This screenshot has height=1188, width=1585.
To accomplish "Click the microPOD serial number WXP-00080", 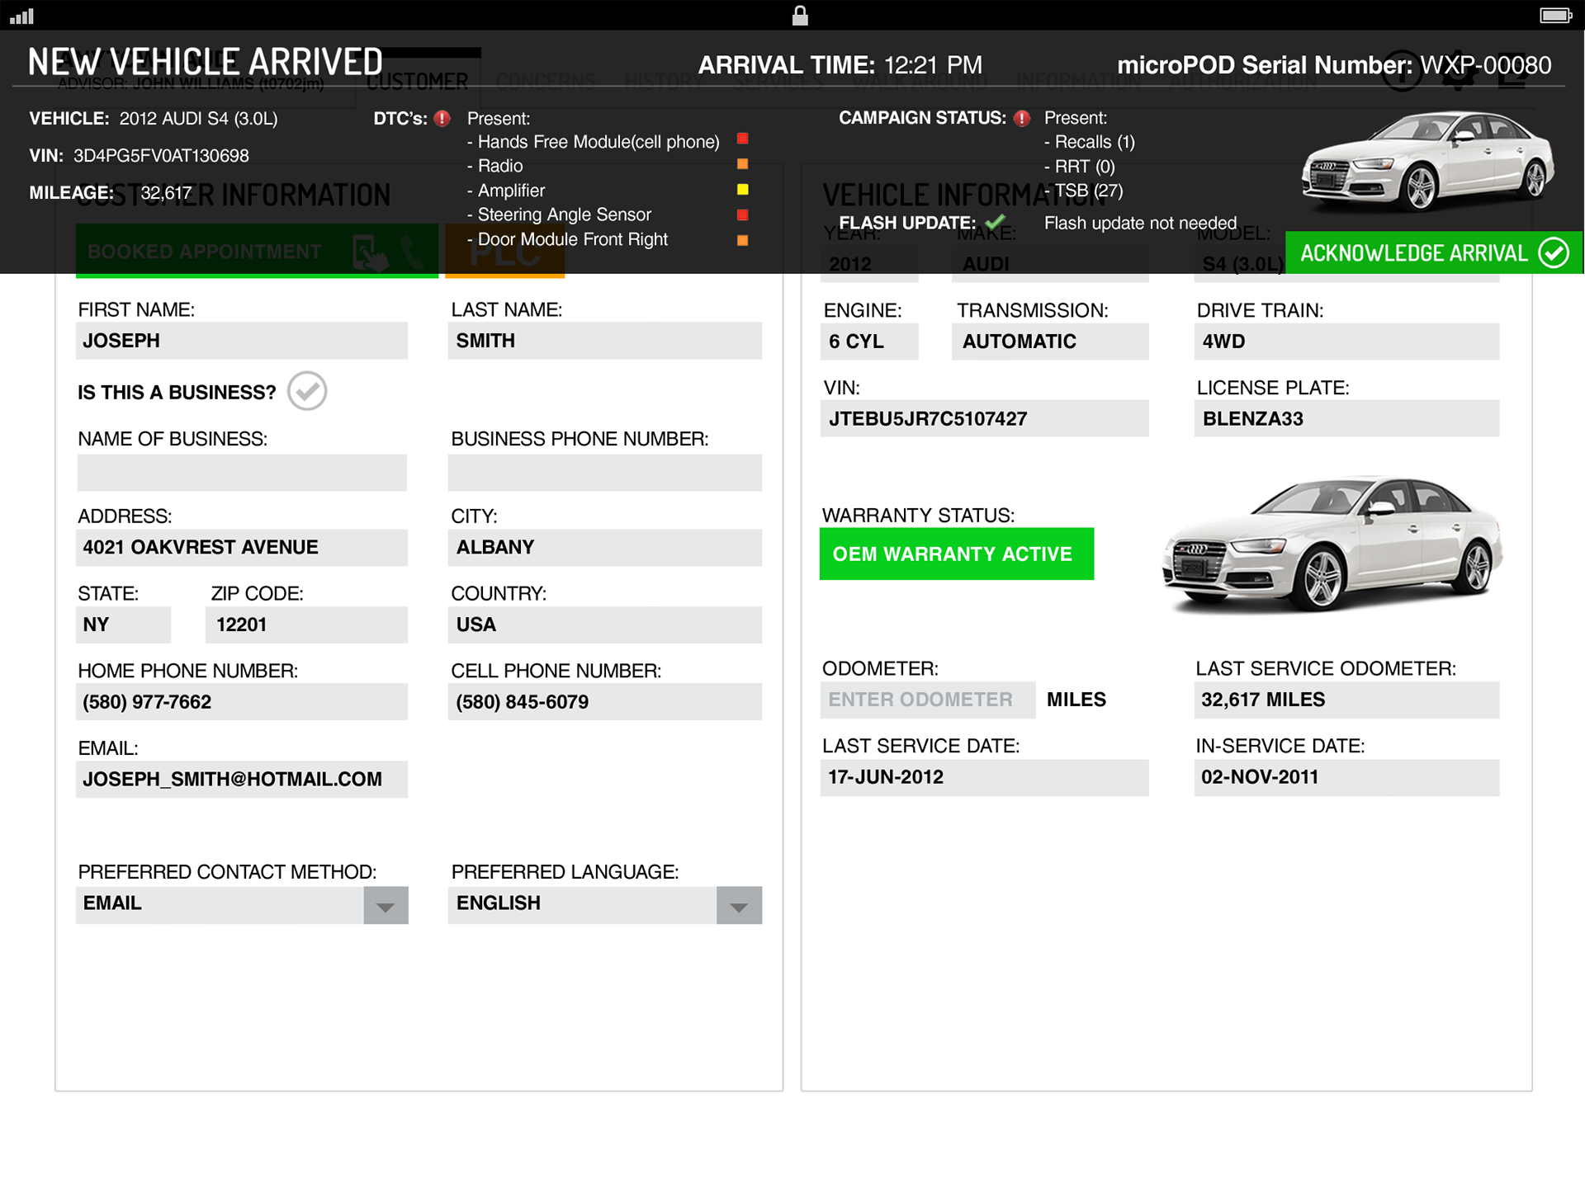I will click(1486, 65).
